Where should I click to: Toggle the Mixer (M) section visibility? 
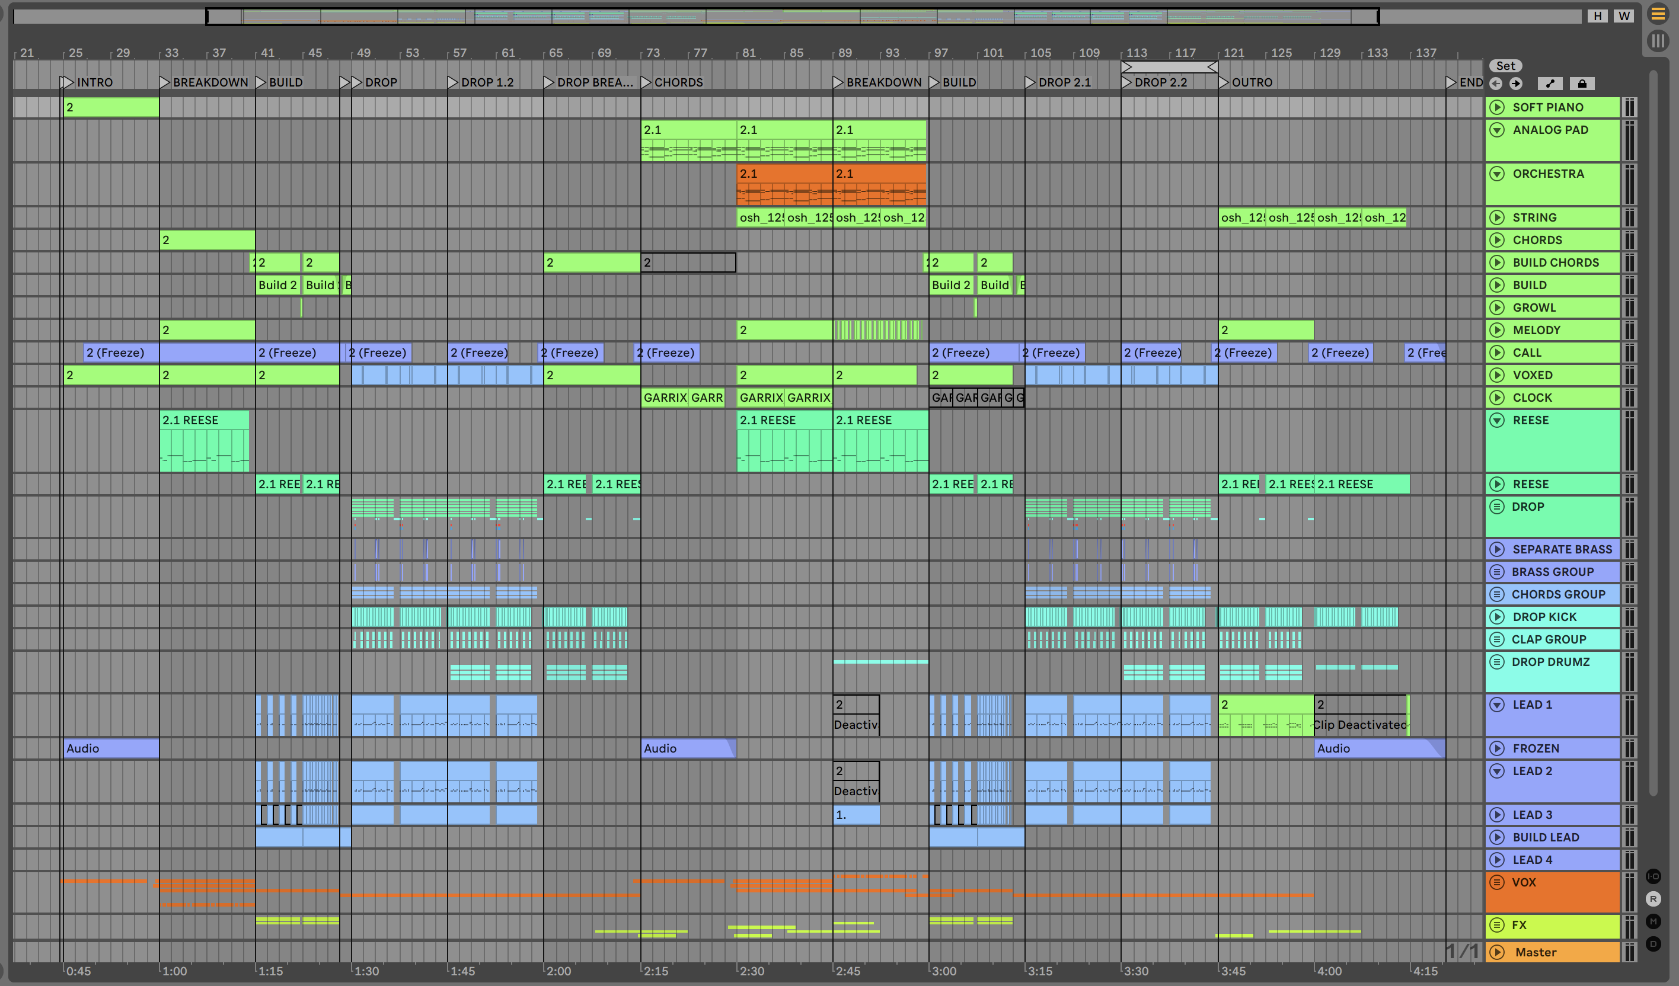click(x=1653, y=921)
